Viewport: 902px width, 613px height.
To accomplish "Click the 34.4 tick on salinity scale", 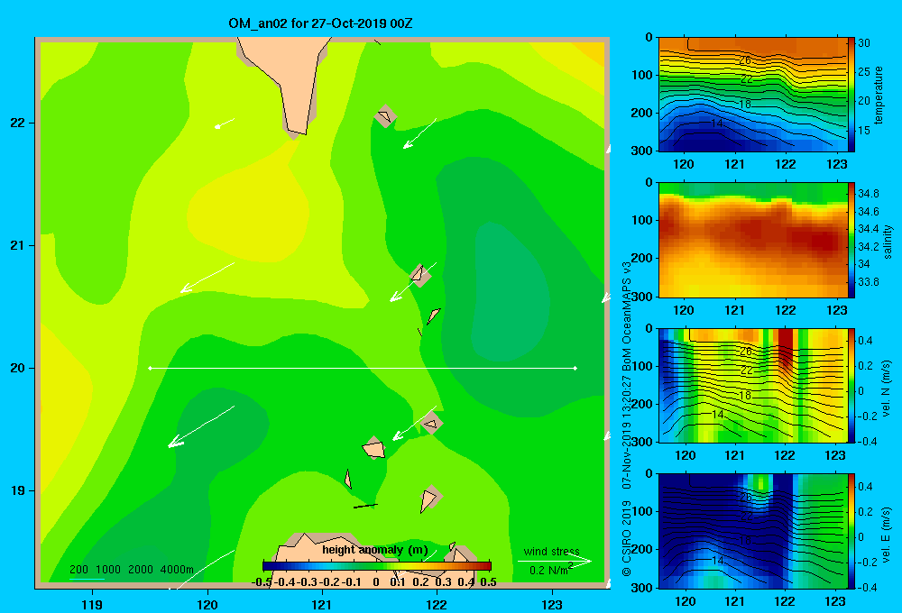I will click(868, 230).
